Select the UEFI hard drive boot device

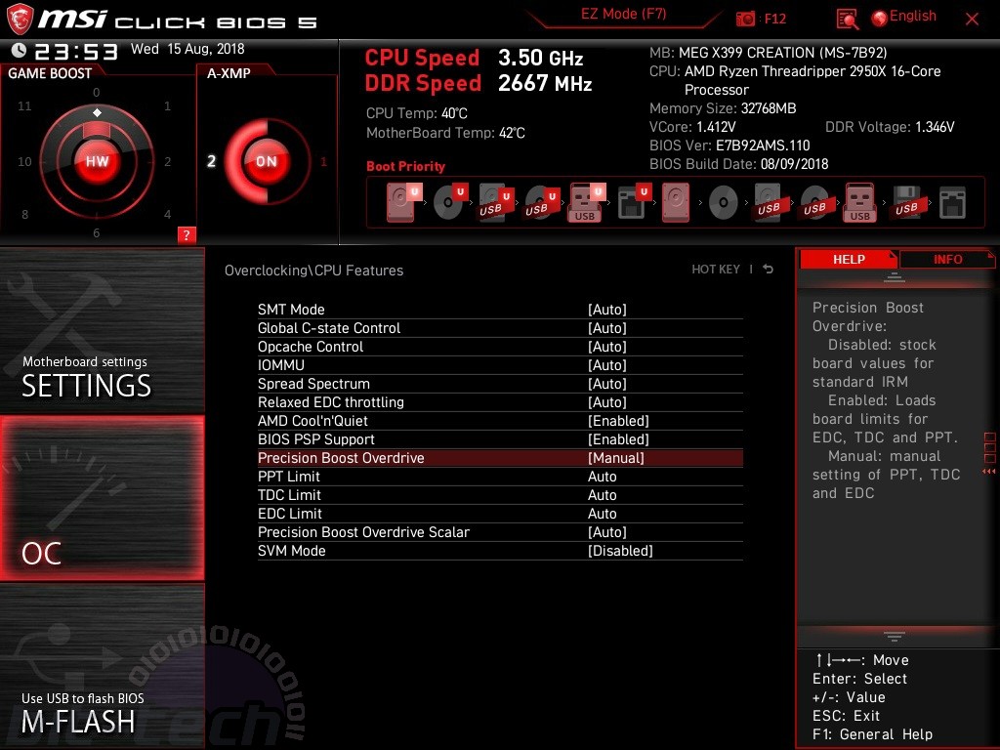403,202
